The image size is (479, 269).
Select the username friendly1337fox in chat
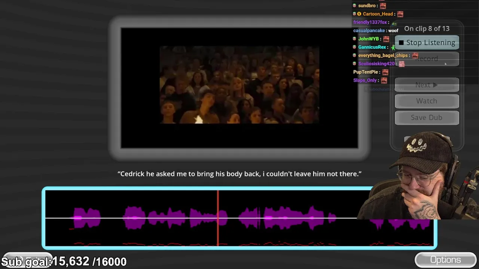point(370,22)
